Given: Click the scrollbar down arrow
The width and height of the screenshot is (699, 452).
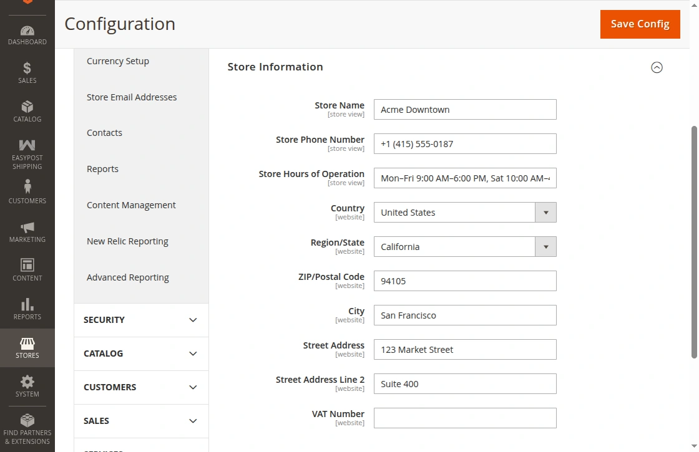Looking at the screenshot, I should [694, 446].
